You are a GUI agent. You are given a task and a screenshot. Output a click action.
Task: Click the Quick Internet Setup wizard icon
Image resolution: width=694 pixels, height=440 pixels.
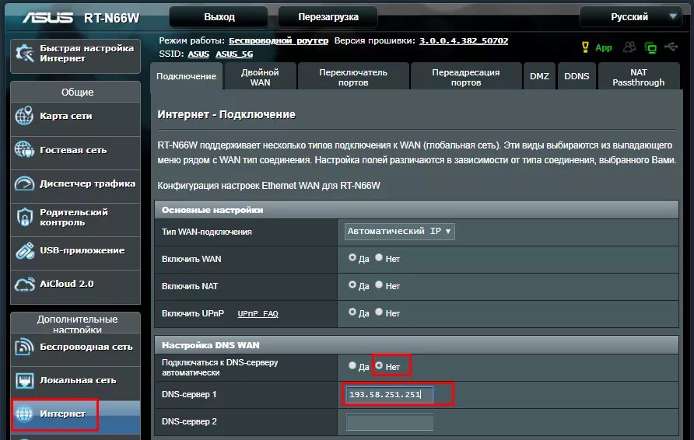click(24, 54)
